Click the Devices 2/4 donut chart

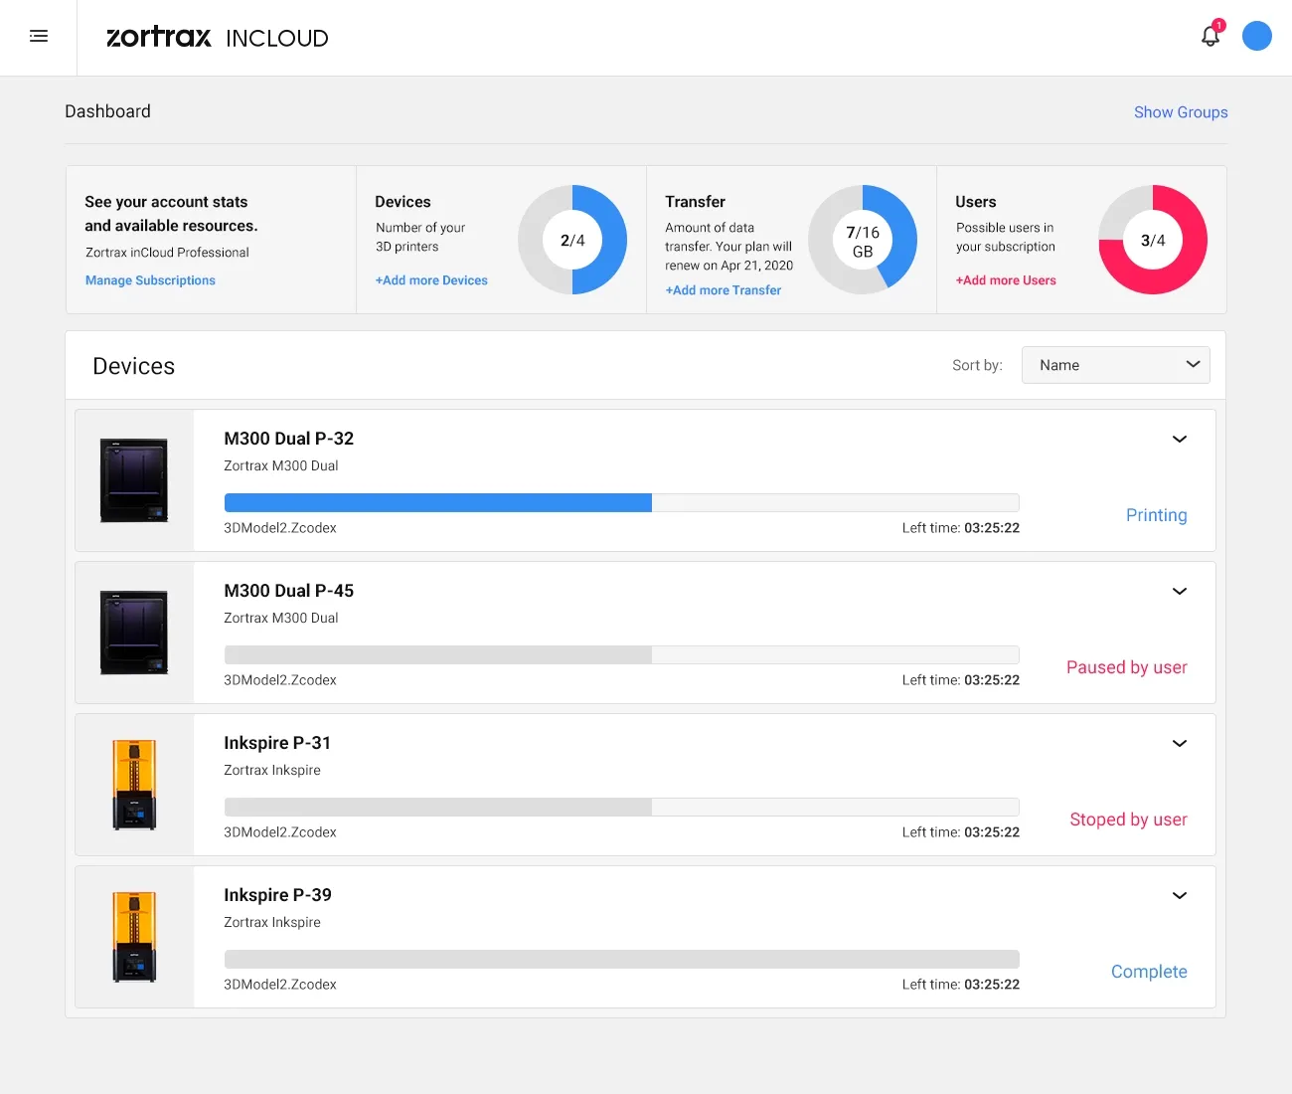coord(572,240)
